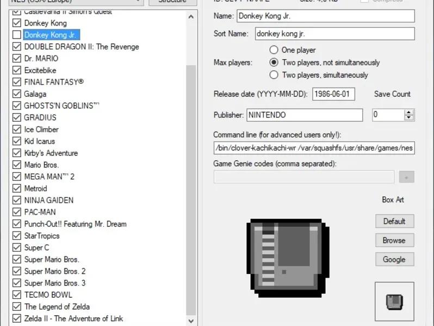
Task: Click the Default box art button
Action: point(395,221)
